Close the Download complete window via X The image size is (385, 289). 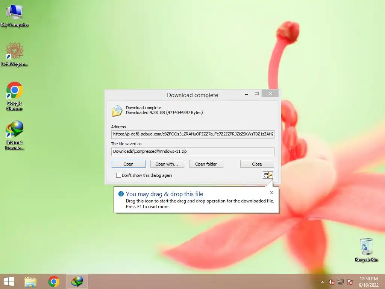tap(270, 93)
